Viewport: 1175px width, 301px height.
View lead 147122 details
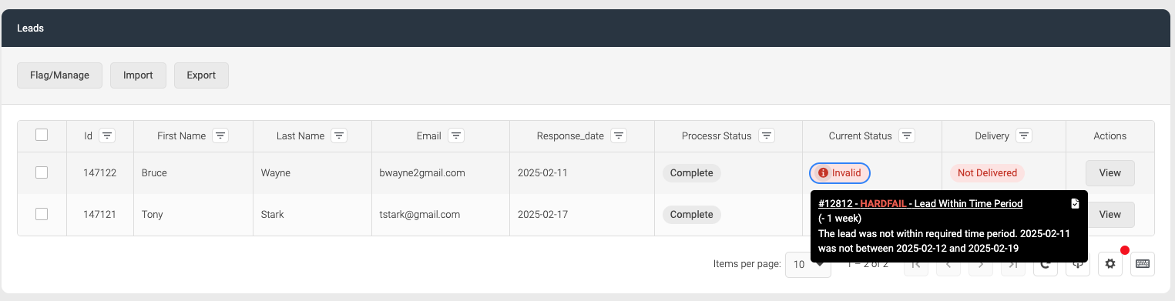1110,173
